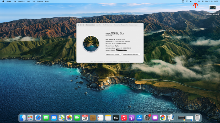This screenshot has height=123, width=220.
Task: Open the Finestra menu
Action: click(39, 1)
